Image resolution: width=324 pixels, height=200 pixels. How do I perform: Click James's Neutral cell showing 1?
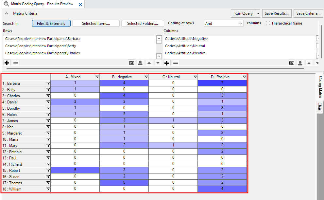[x=173, y=120]
